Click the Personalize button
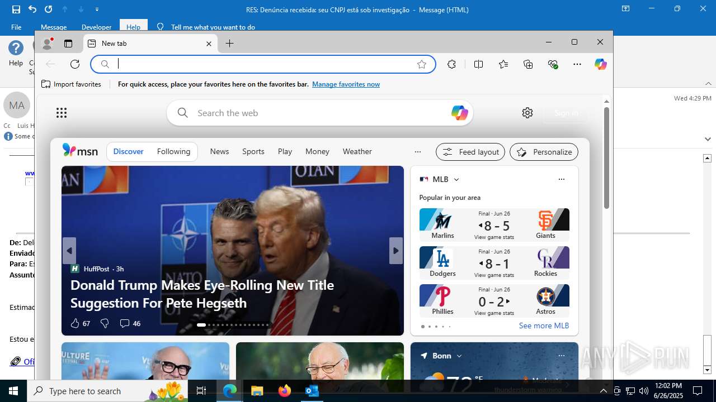716x402 pixels. [x=544, y=152]
